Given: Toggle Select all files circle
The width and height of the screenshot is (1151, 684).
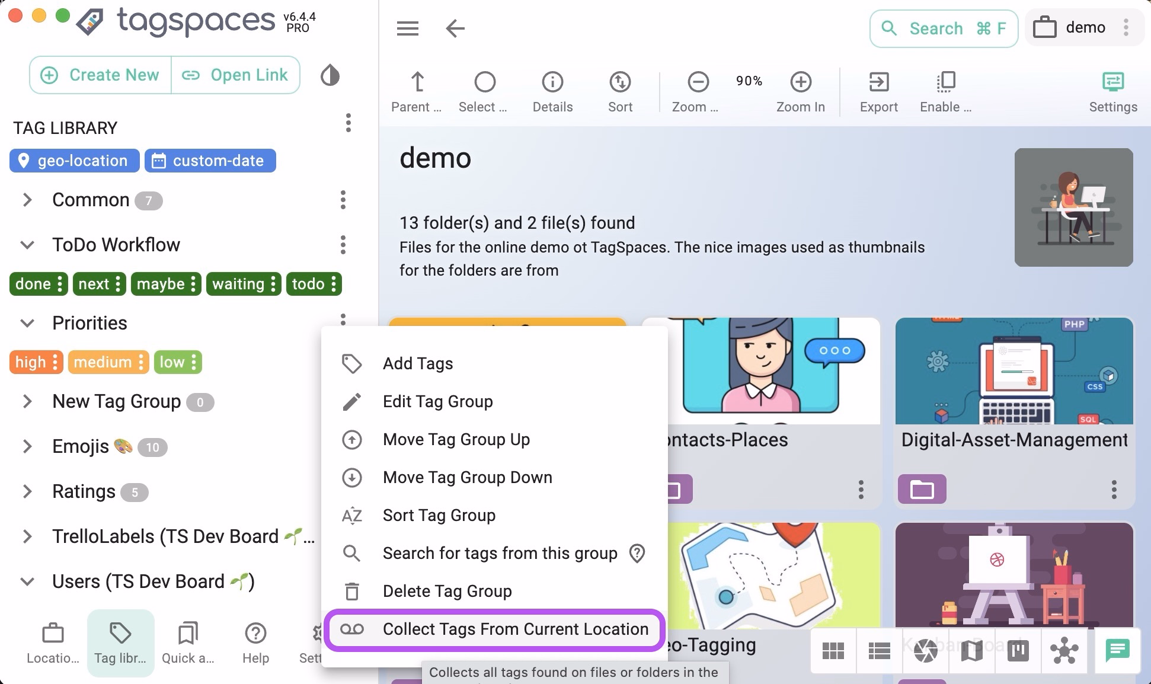Looking at the screenshot, I should [484, 82].
